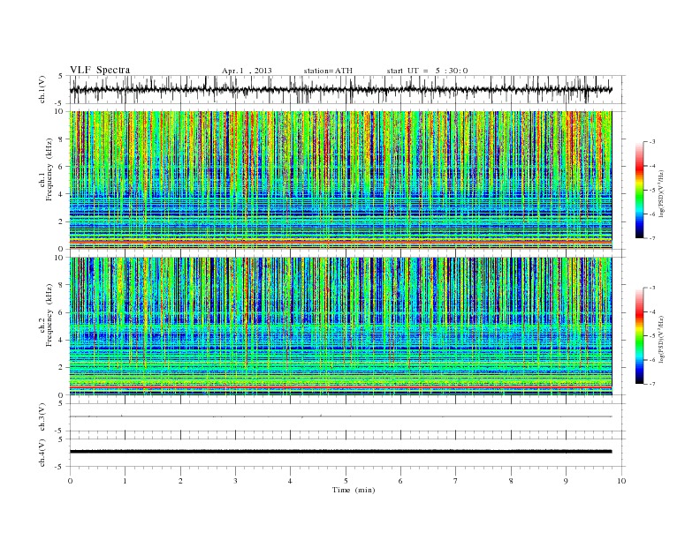Viewport: 700px width, 540px height.
Task: Click the flat ch.3 voltage trace
Action: pyautogui.click(x=340, y=416)
